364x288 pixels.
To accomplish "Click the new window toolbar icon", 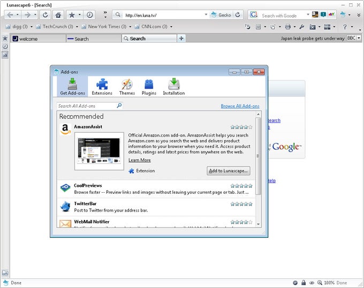I will [x=273, y=27].
